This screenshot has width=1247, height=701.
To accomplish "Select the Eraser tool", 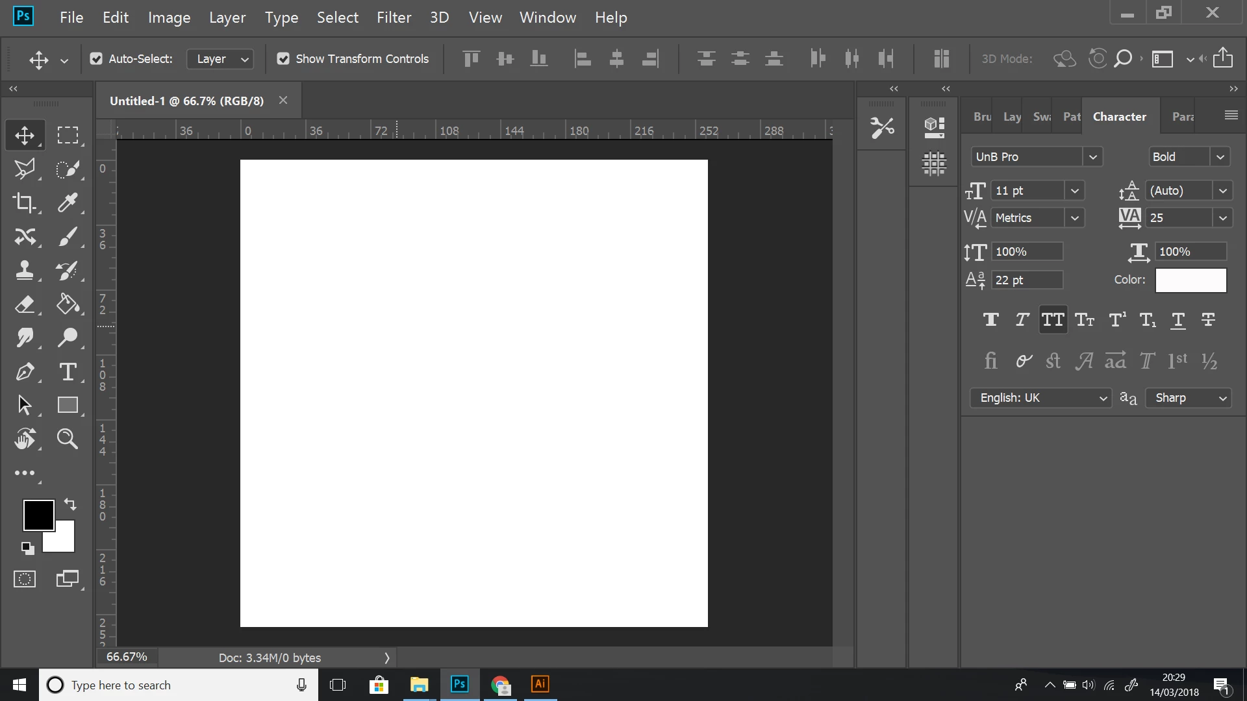I will pyautogui.click(x=25, y=304).
